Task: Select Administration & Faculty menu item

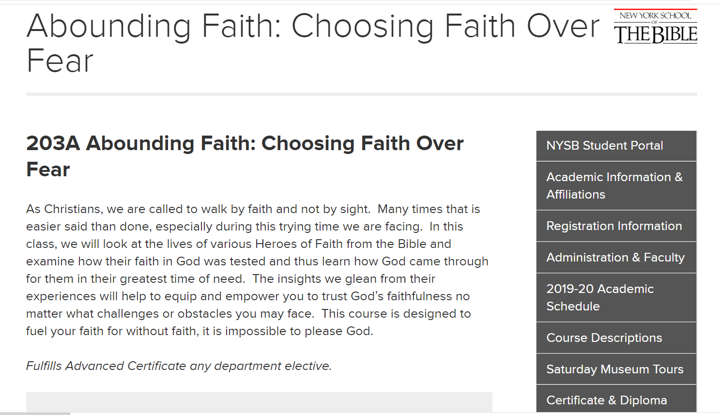Action: 616,258
